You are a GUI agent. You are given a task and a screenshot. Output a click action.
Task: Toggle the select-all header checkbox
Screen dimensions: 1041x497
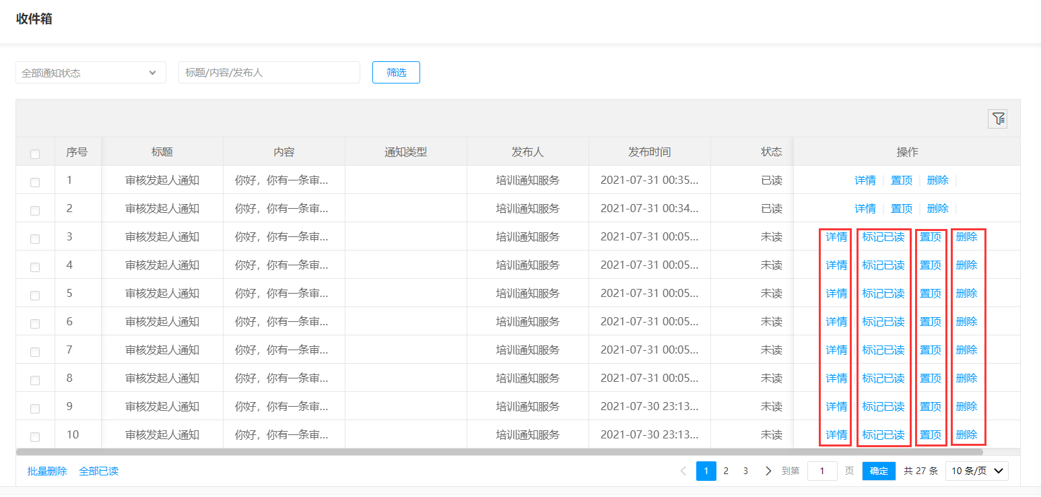coord(35,154)
